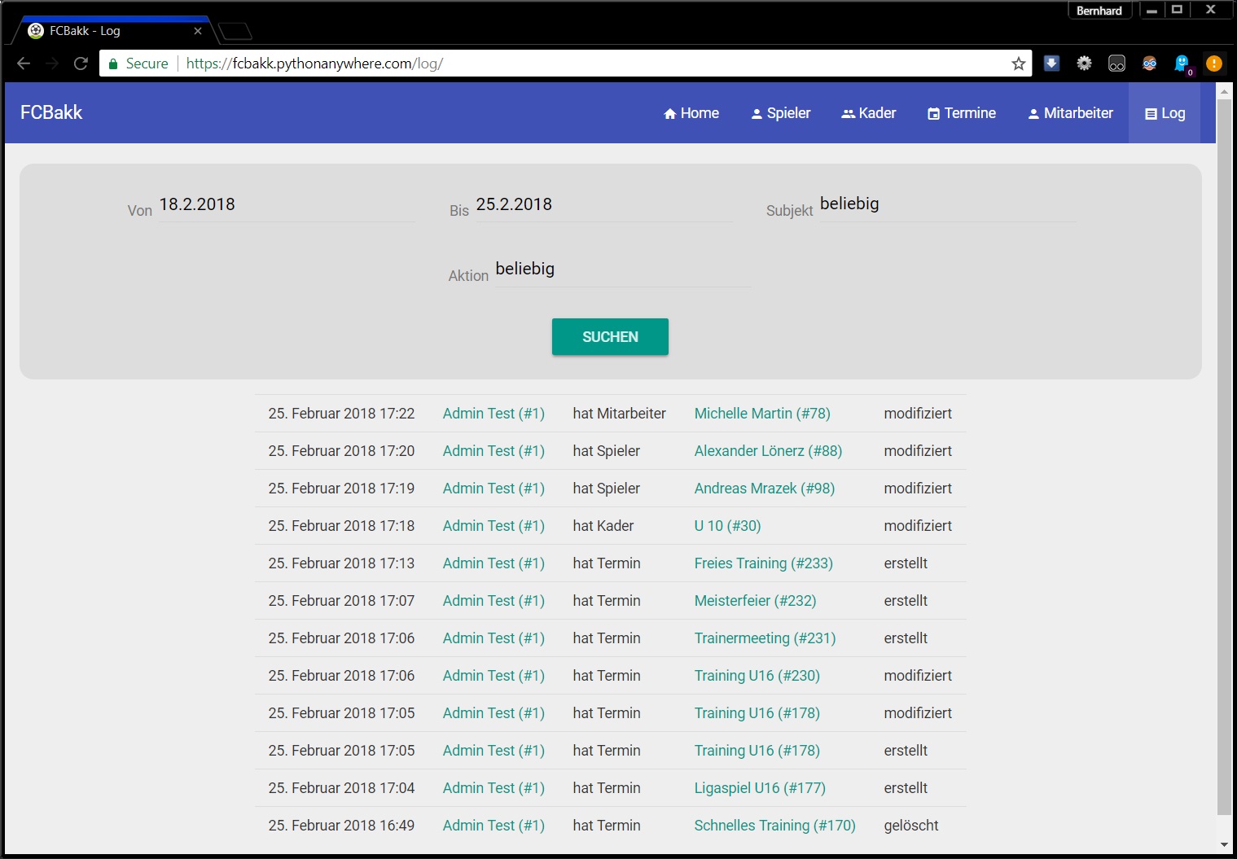This screenshot has height=859, width=1237.
Task: Open the Termine navigation item
Action: (961, 113)
